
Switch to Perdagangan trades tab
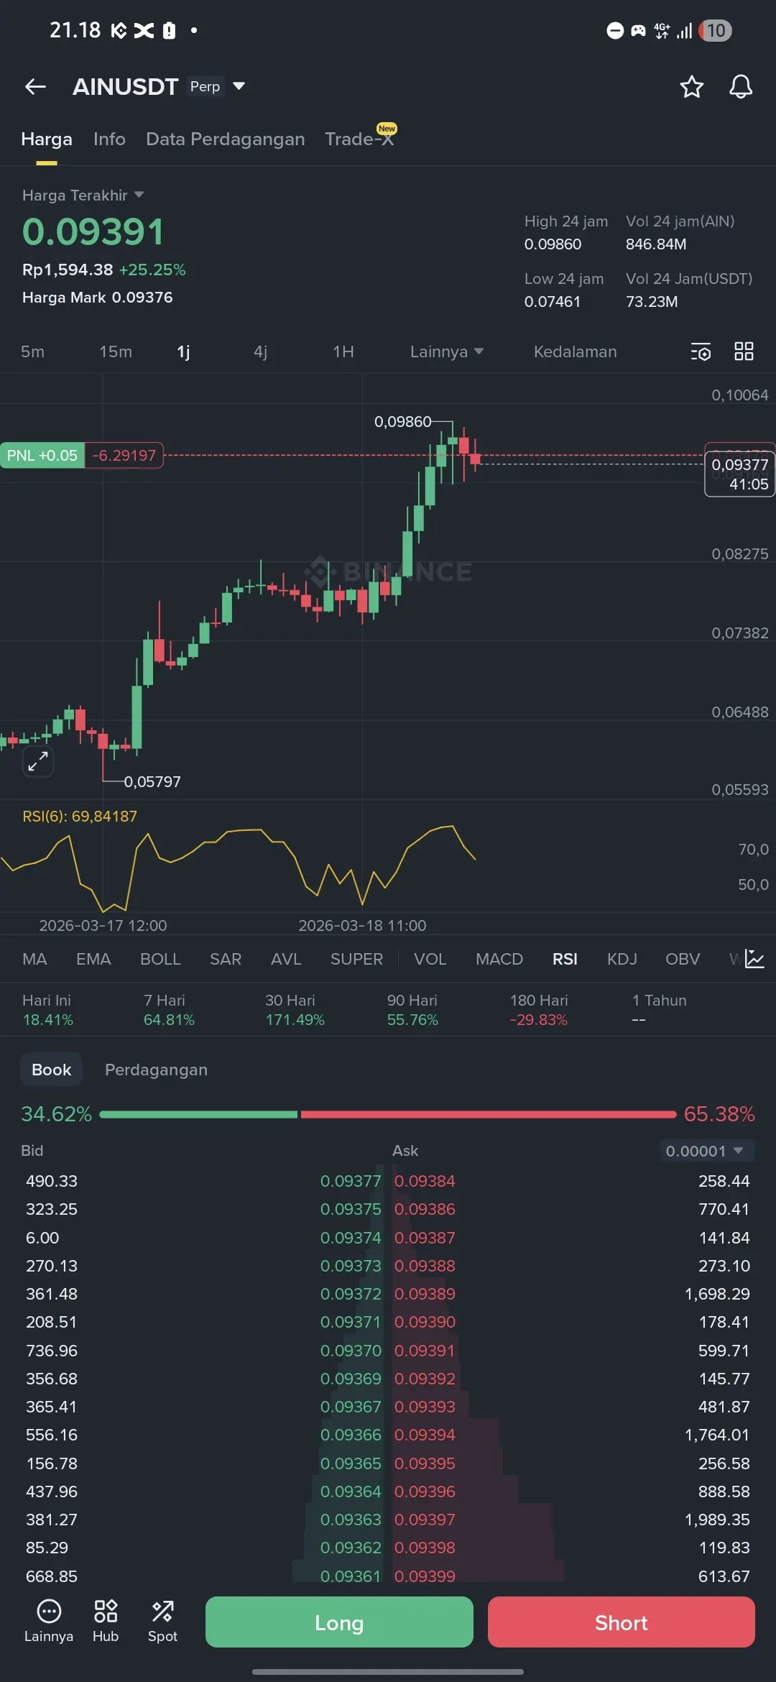tap(156, 1070)
